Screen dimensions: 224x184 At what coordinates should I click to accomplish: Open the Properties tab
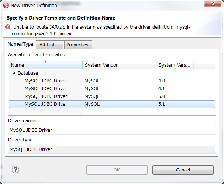[x=78, y=45]
